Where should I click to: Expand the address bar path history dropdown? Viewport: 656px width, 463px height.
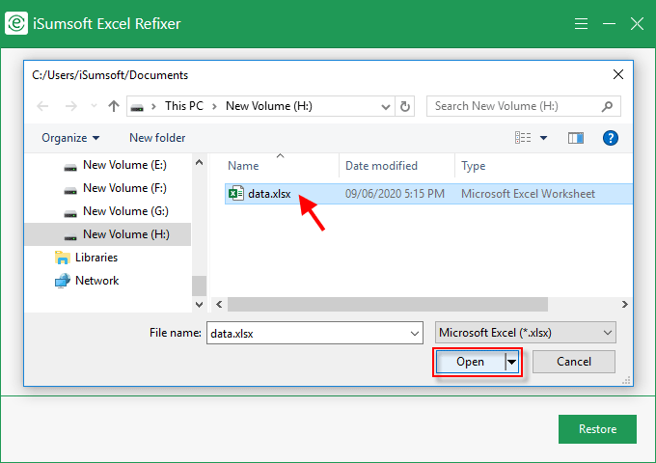[x=388, y=106]
